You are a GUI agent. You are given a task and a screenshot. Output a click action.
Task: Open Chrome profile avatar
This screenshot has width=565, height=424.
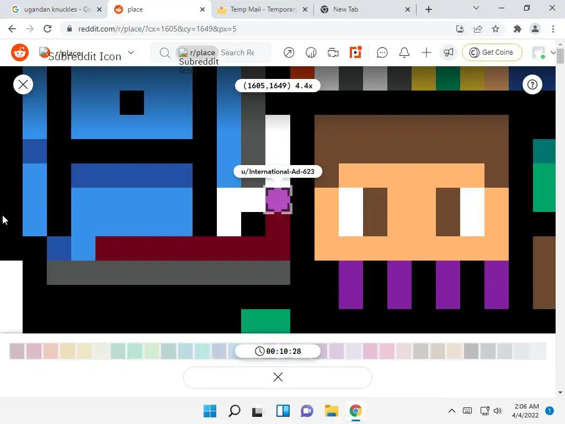(535, 29)
